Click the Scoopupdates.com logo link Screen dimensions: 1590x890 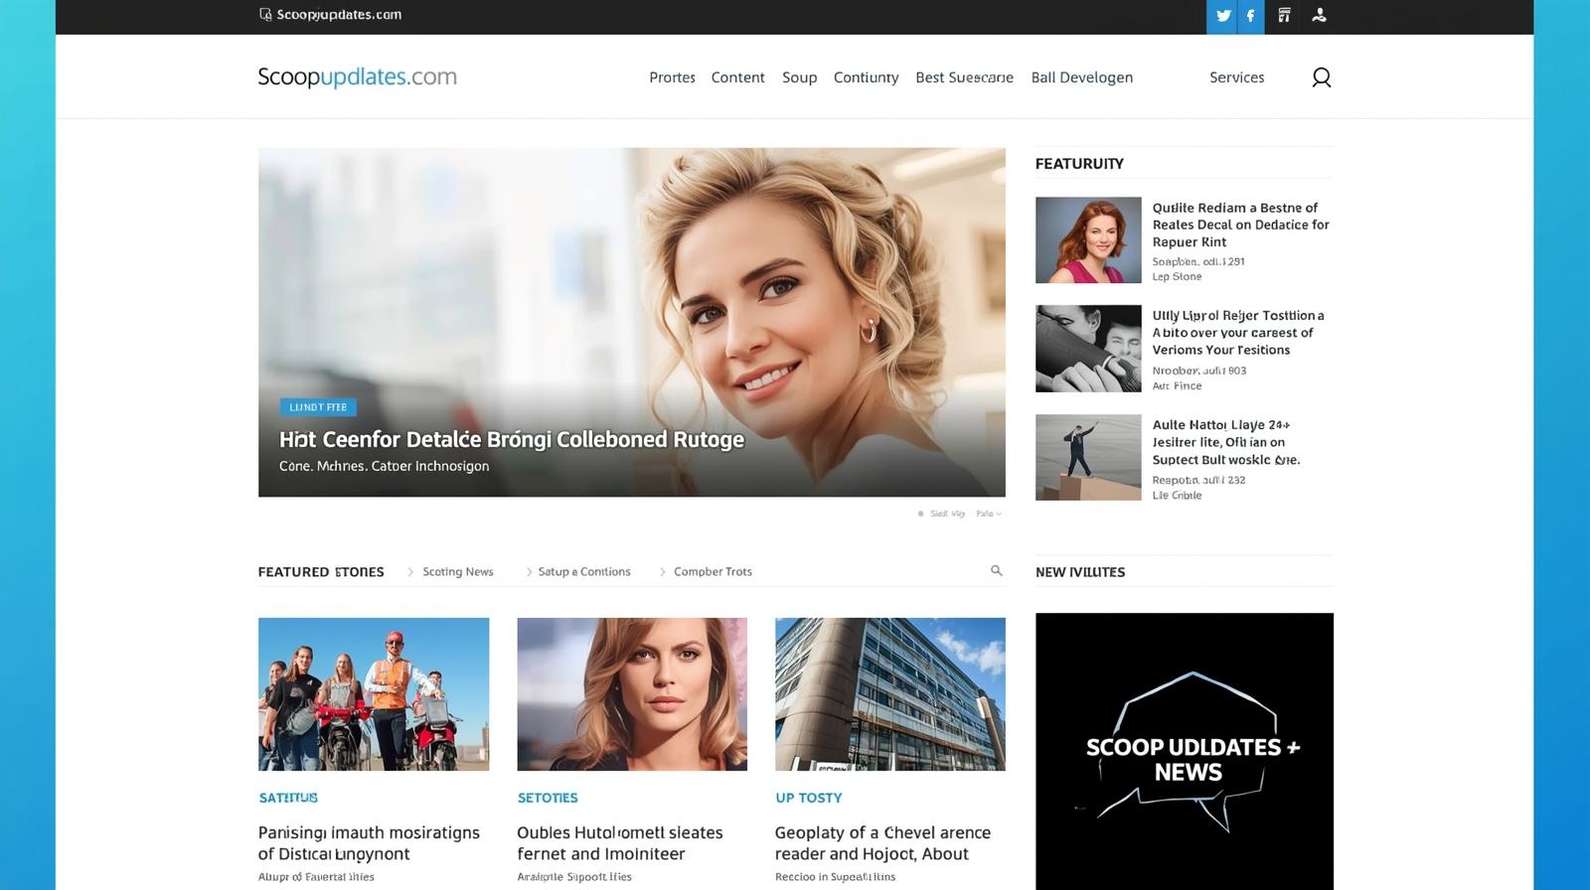[357, 77]
